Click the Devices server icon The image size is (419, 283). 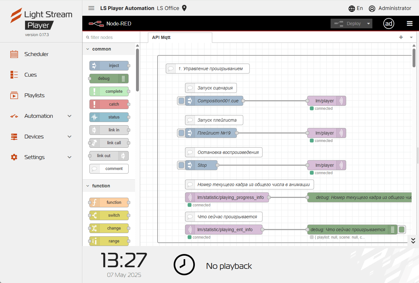(x=14, y=137)
